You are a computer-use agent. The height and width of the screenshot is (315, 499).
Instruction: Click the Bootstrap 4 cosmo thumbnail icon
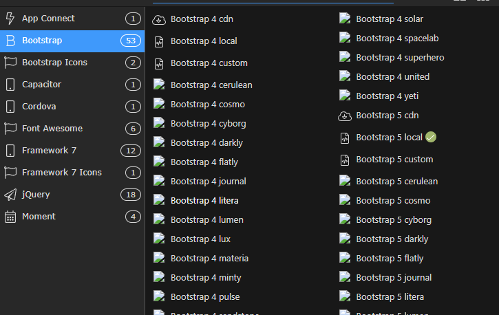point(159,104)
